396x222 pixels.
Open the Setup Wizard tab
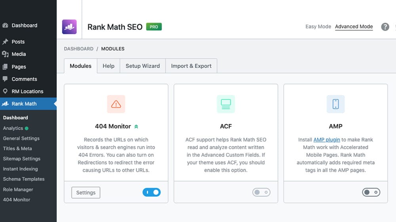tap(143, 66)
